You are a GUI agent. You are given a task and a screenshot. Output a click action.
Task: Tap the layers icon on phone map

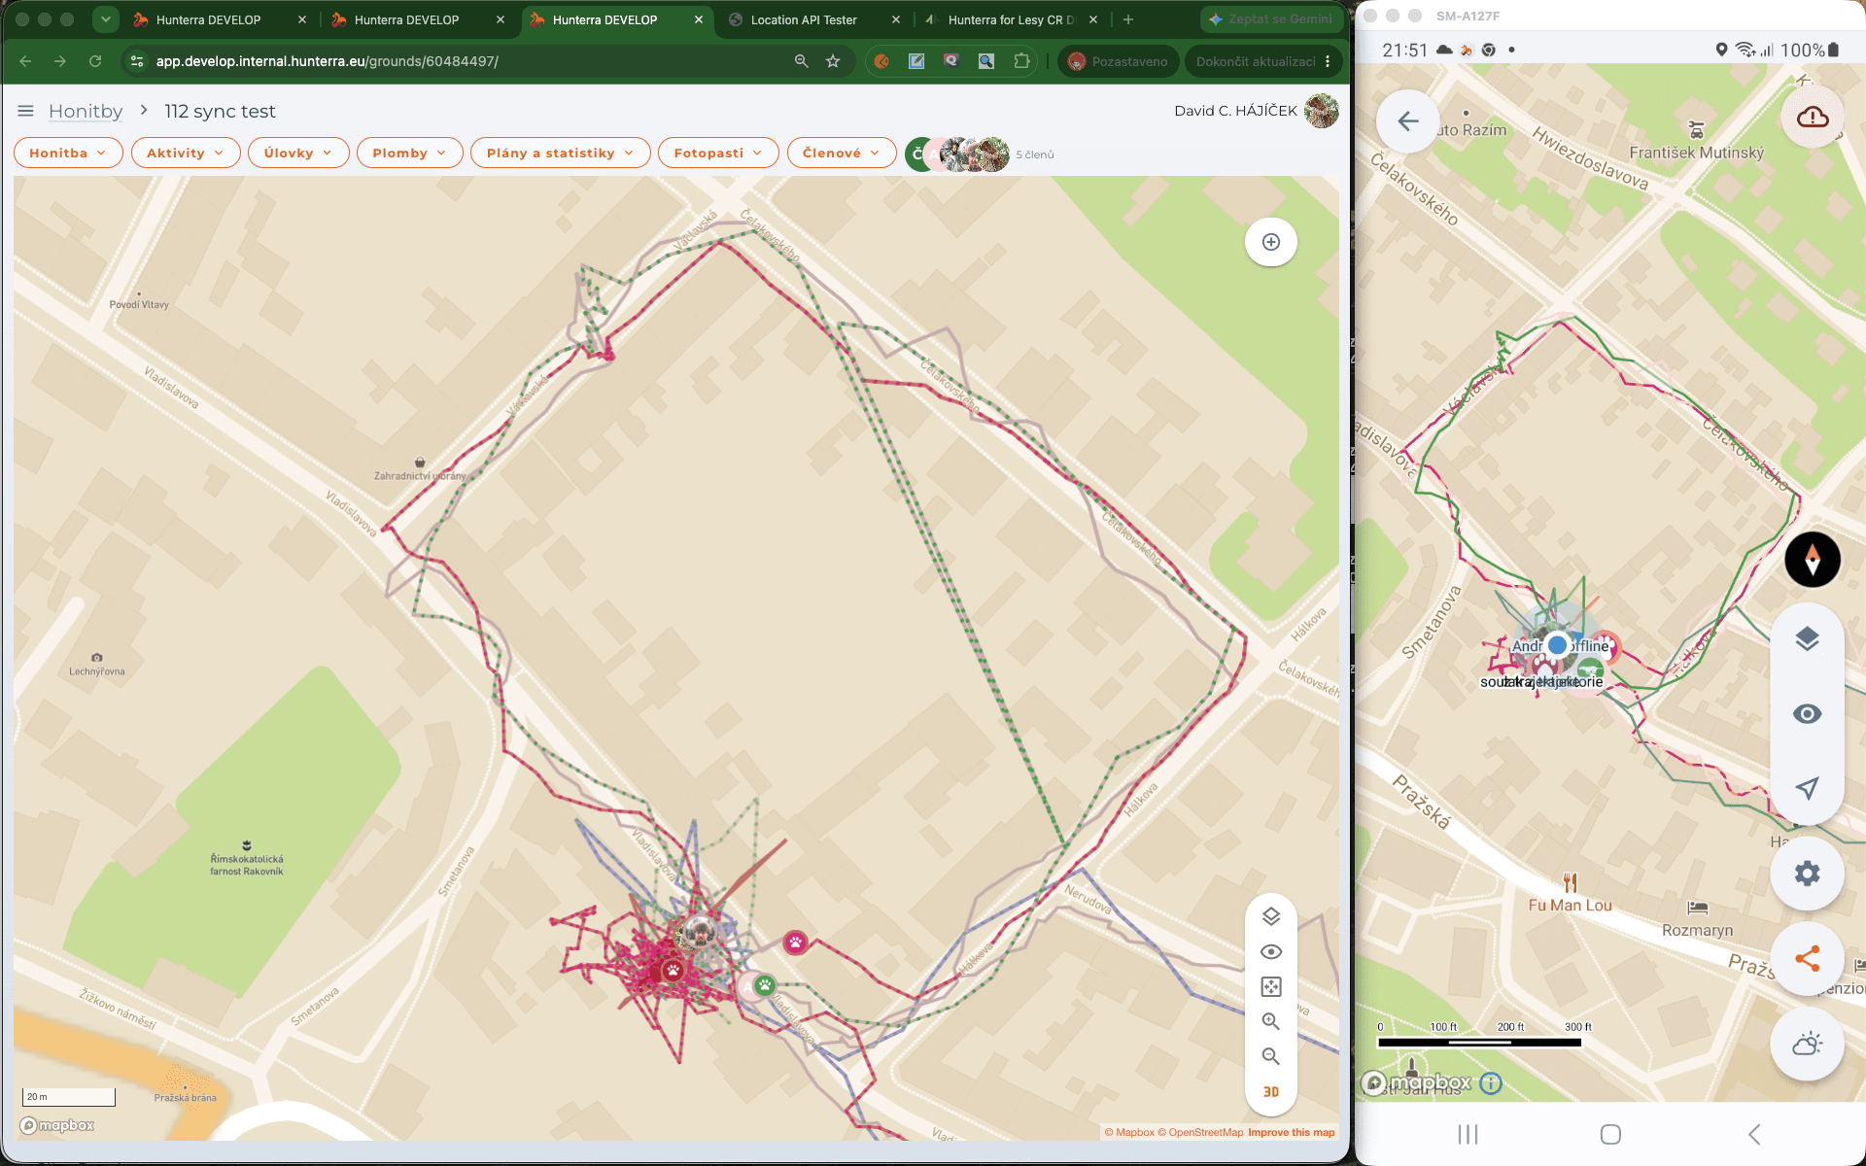1807,639
